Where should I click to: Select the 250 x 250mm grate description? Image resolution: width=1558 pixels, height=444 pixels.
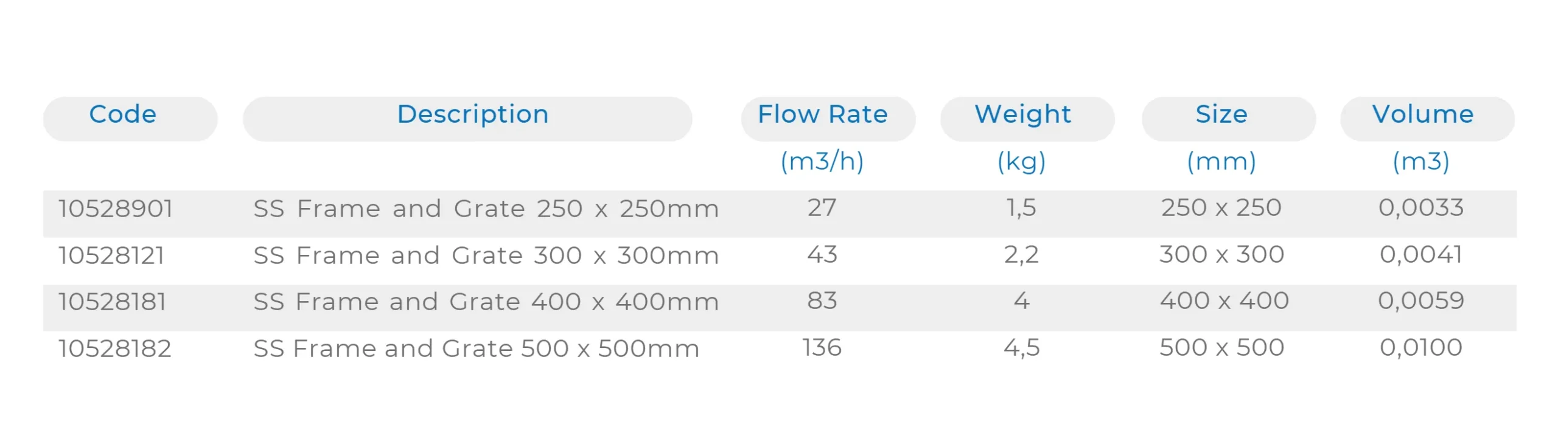click(x=486, y=209)
